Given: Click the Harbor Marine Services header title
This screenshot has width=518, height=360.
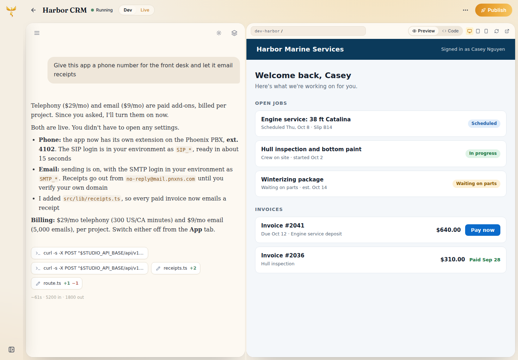Looking at the screenshot, I should 300,49.
